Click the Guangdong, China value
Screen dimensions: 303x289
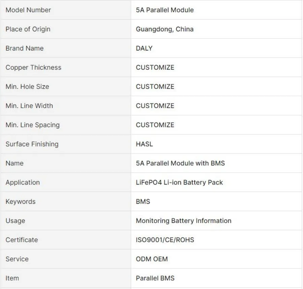coord(165,29)
